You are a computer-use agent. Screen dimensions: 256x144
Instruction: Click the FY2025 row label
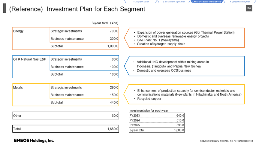[x=135, y=125]
